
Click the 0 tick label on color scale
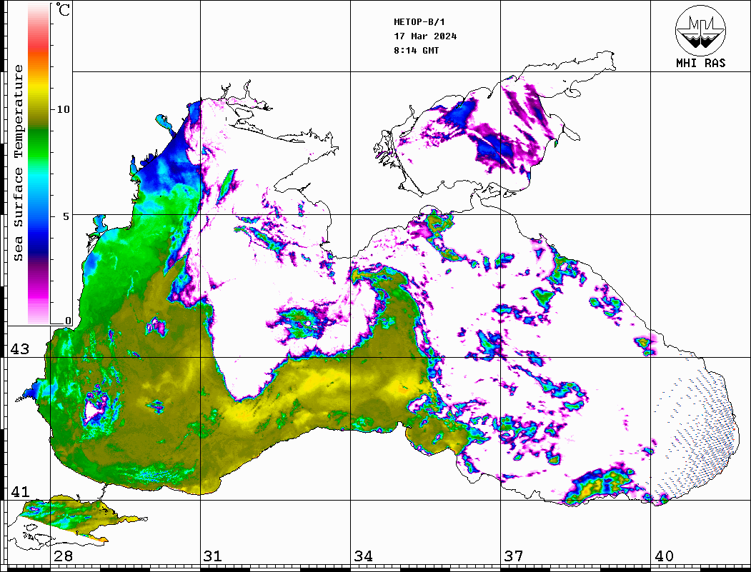pos(68,321)
